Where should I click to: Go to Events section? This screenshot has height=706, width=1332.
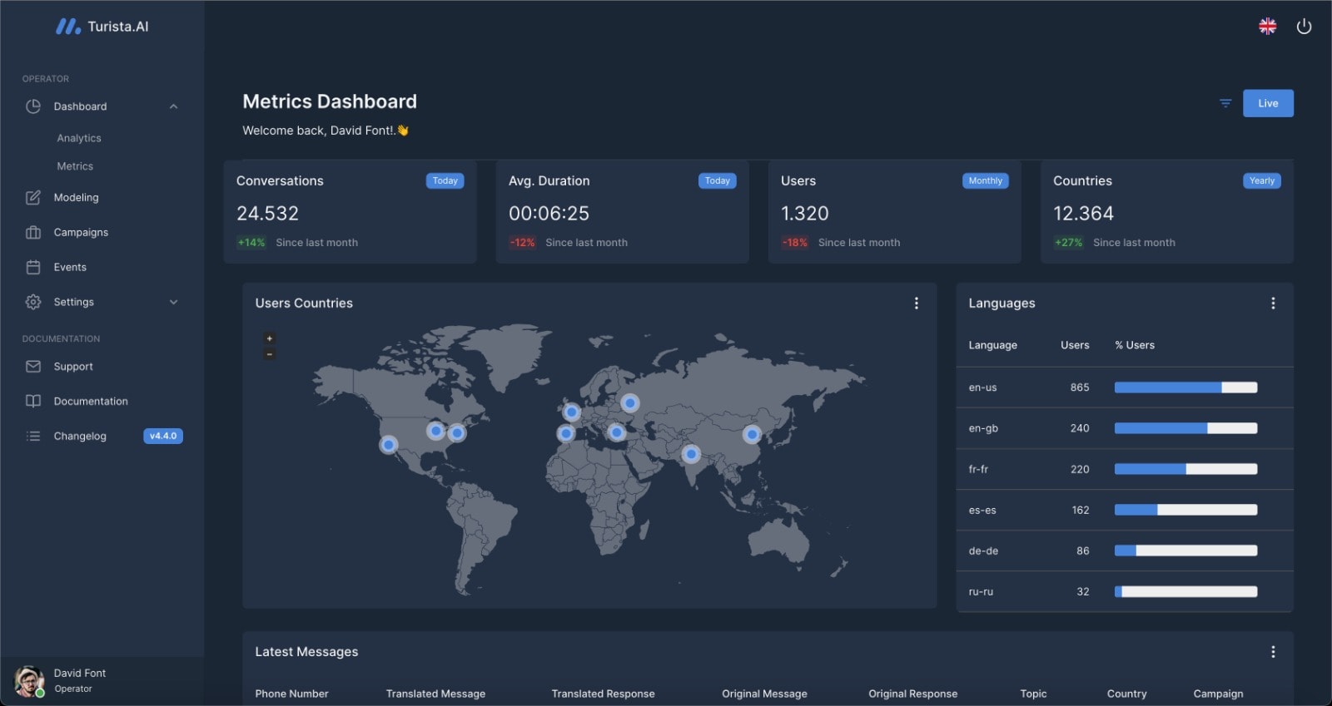pyautogui.click(x=70, y=267)
